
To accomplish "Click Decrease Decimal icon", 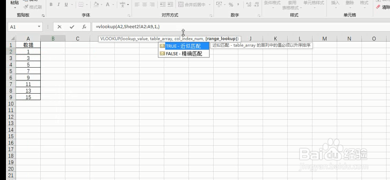I will click(x=257, y=5).
